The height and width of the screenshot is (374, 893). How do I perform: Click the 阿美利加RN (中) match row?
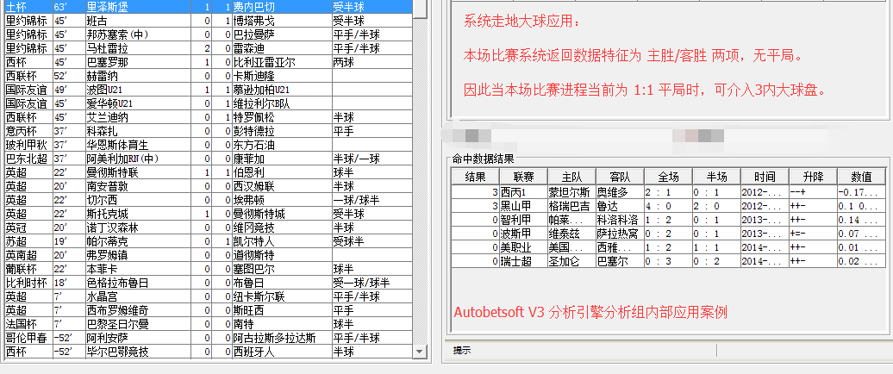point(207,158)
